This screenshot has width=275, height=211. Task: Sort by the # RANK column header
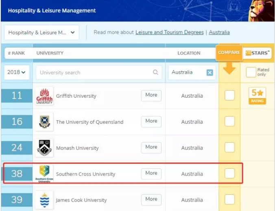click(x=16, y=53)
